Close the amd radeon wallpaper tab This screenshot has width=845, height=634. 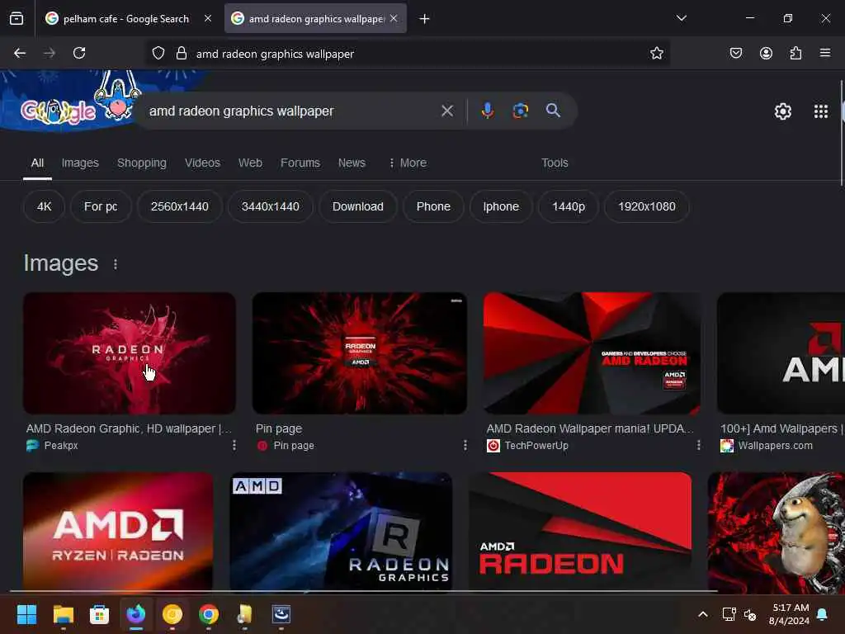click(394, 18)
